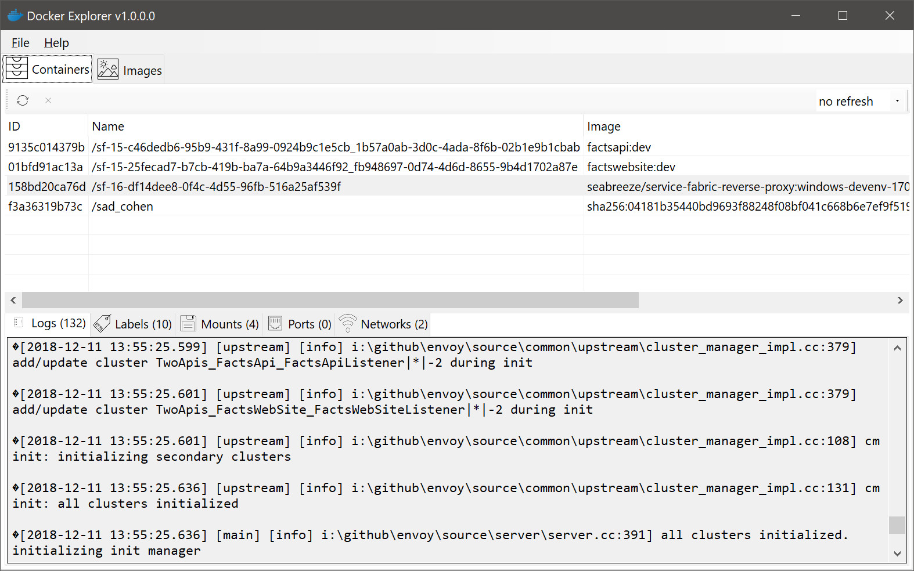Click the Logs document icon
The width and height of the screenshot is (914, 571).
click(19, 323)
